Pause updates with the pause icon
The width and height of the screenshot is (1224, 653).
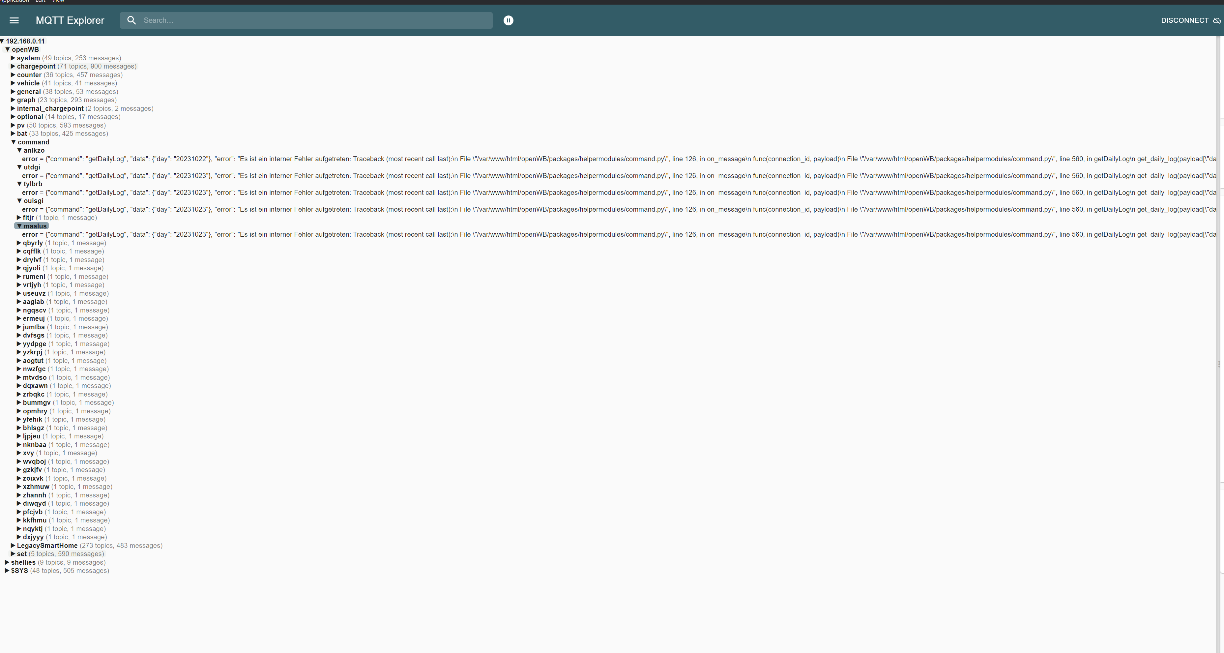coord(508,20)
